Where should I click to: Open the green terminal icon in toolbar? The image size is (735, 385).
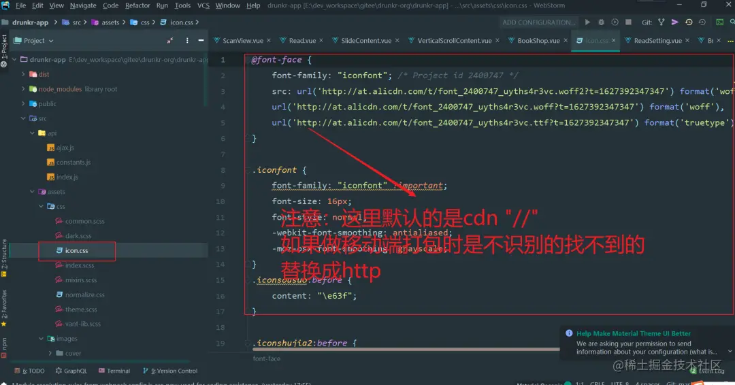tap(719, 22)
